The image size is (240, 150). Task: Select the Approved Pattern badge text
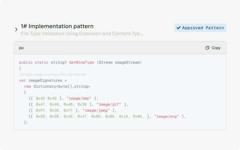(x=203, y=28)
